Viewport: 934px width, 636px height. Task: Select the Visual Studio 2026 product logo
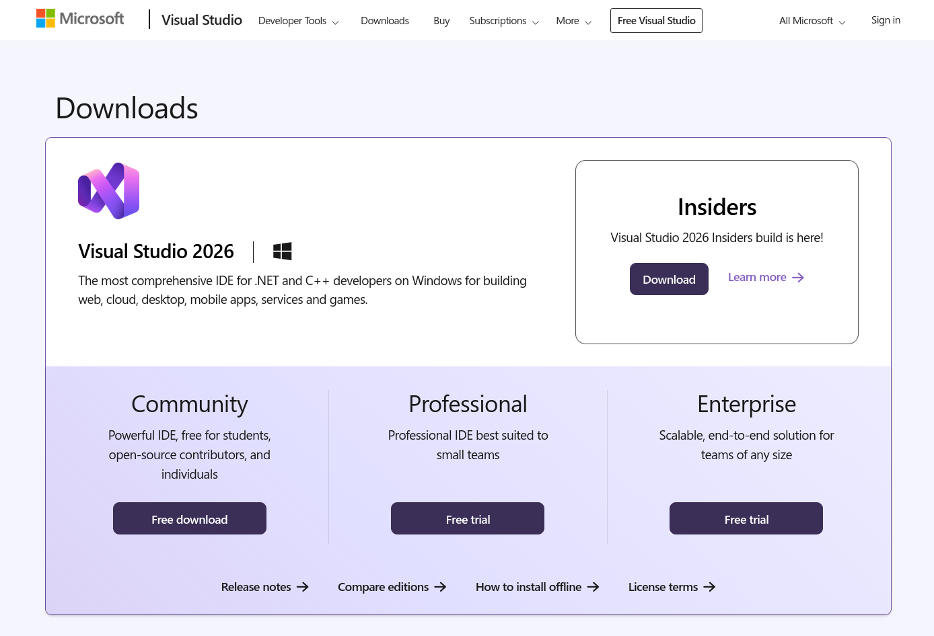[108, 191]
